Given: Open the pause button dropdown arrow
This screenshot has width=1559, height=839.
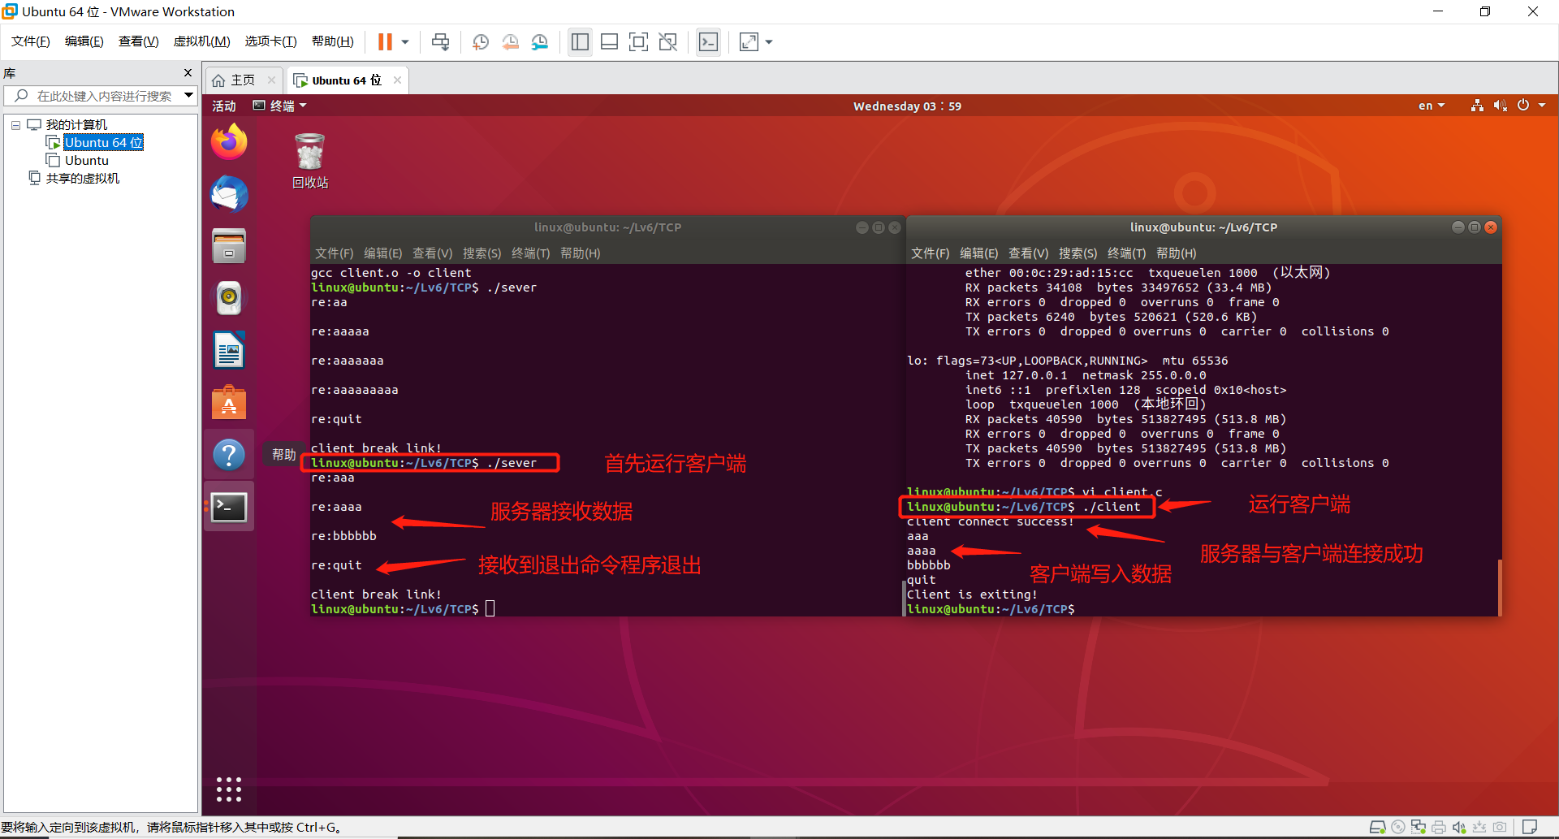Looking at the screenshot, I should point(403,41).
